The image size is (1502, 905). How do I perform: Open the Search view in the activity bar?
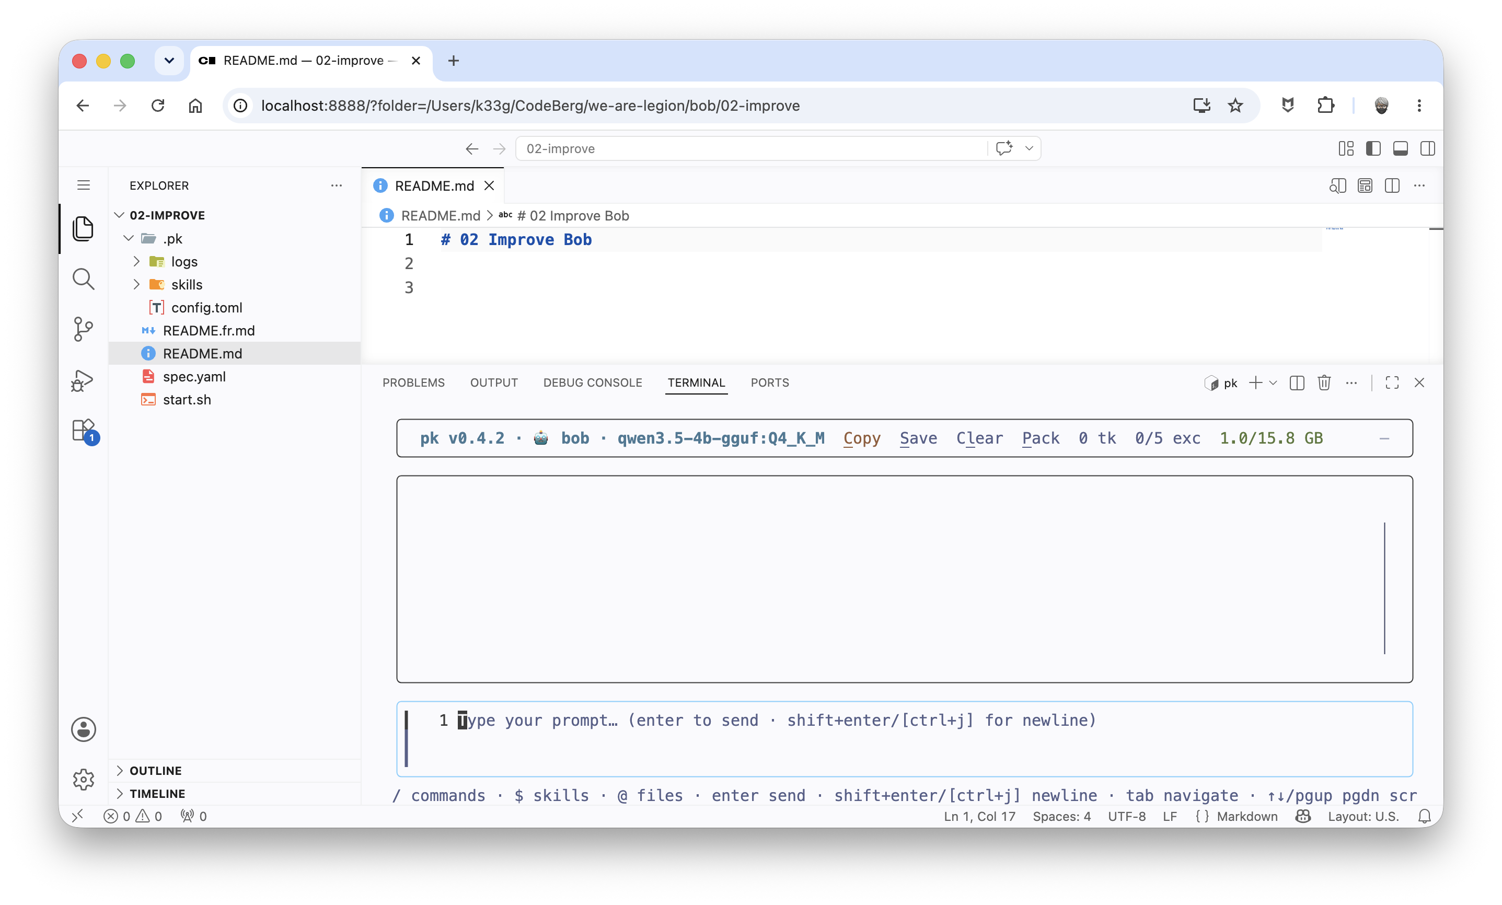(83, 279)
